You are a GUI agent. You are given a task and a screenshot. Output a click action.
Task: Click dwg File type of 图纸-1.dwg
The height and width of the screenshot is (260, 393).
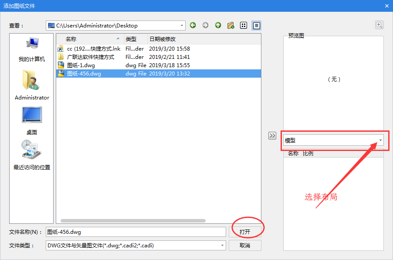click(x=136, y=65)
